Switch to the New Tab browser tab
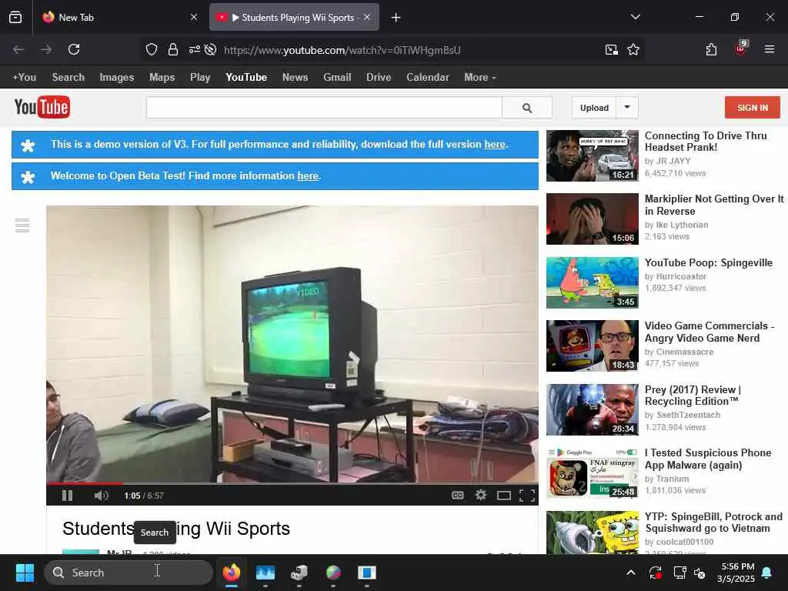 [121, 17]
